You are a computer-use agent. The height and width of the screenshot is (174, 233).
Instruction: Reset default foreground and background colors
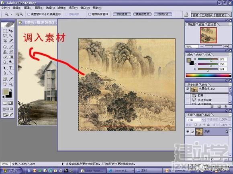point(4,97)
